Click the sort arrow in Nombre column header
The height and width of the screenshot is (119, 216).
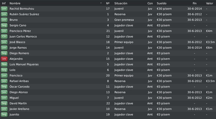[x=101, y=3]
